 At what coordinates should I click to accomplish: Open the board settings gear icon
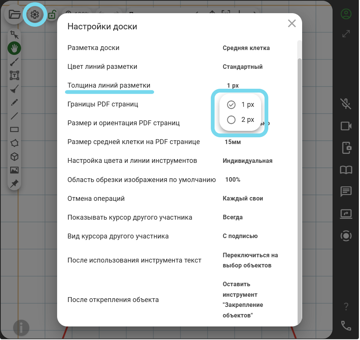point(35,15)
